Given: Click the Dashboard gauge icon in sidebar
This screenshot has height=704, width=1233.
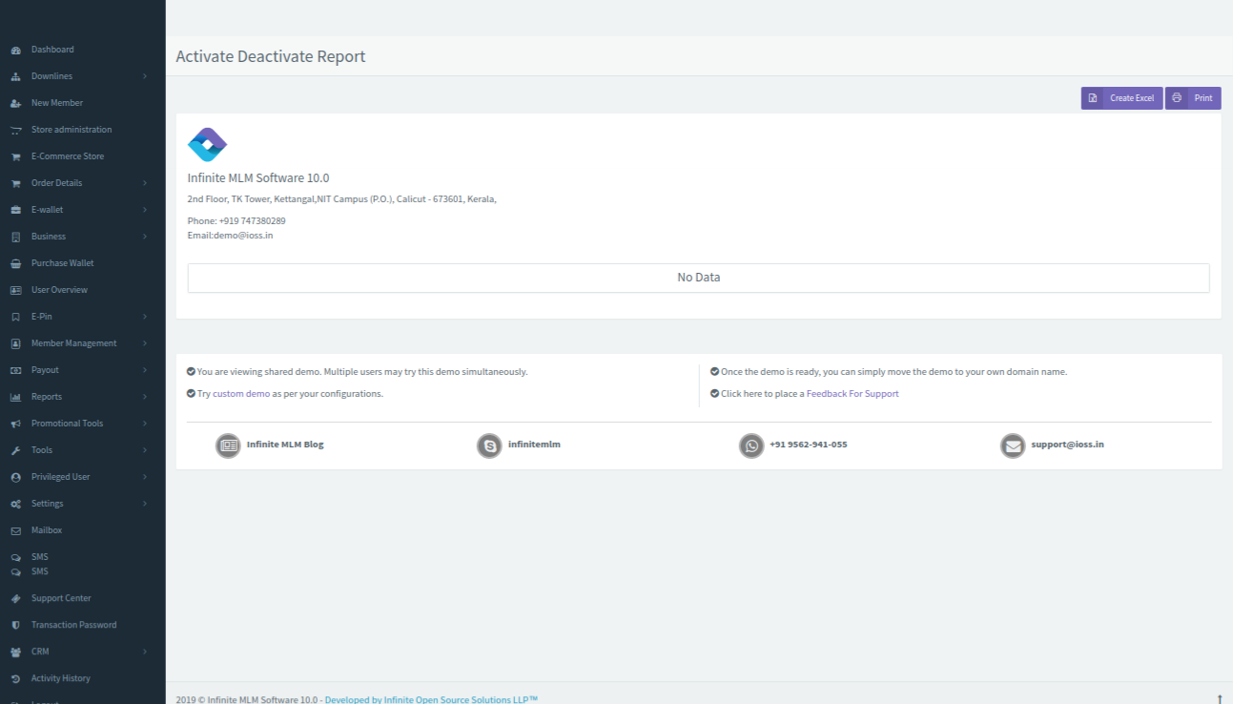Looking at the screenshot, I should click(15, 50).
